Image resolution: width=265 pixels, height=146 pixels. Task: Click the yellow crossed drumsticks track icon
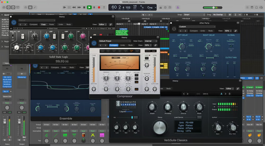click(x=93, y=135)
